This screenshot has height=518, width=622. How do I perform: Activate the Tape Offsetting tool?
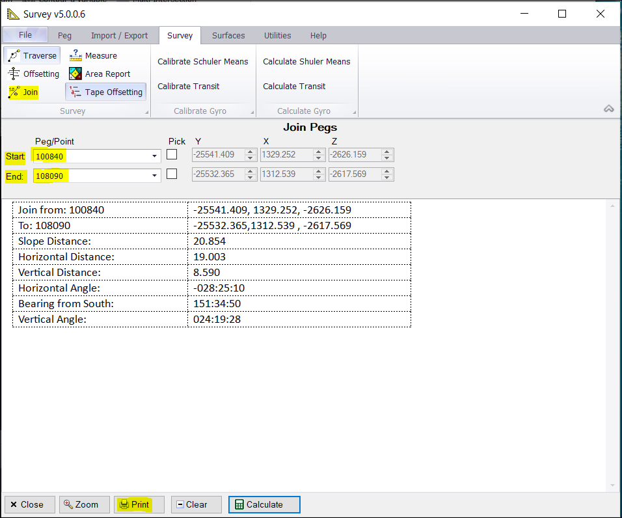click(105, 92)
